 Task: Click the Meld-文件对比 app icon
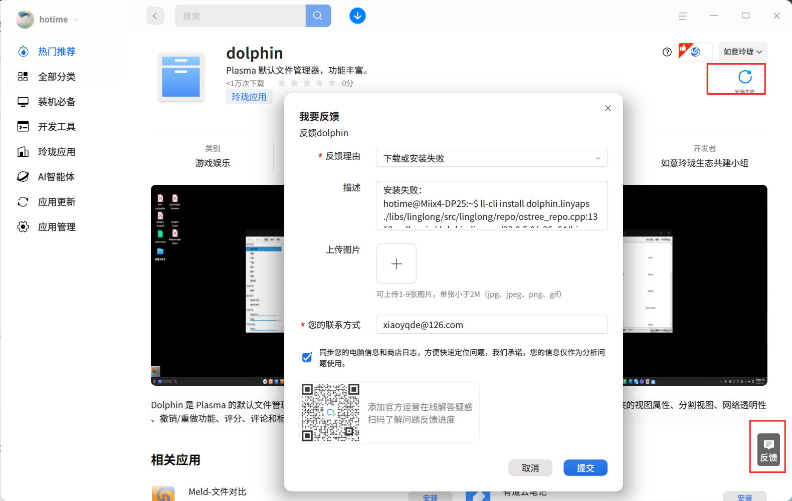tap(163, 494)
